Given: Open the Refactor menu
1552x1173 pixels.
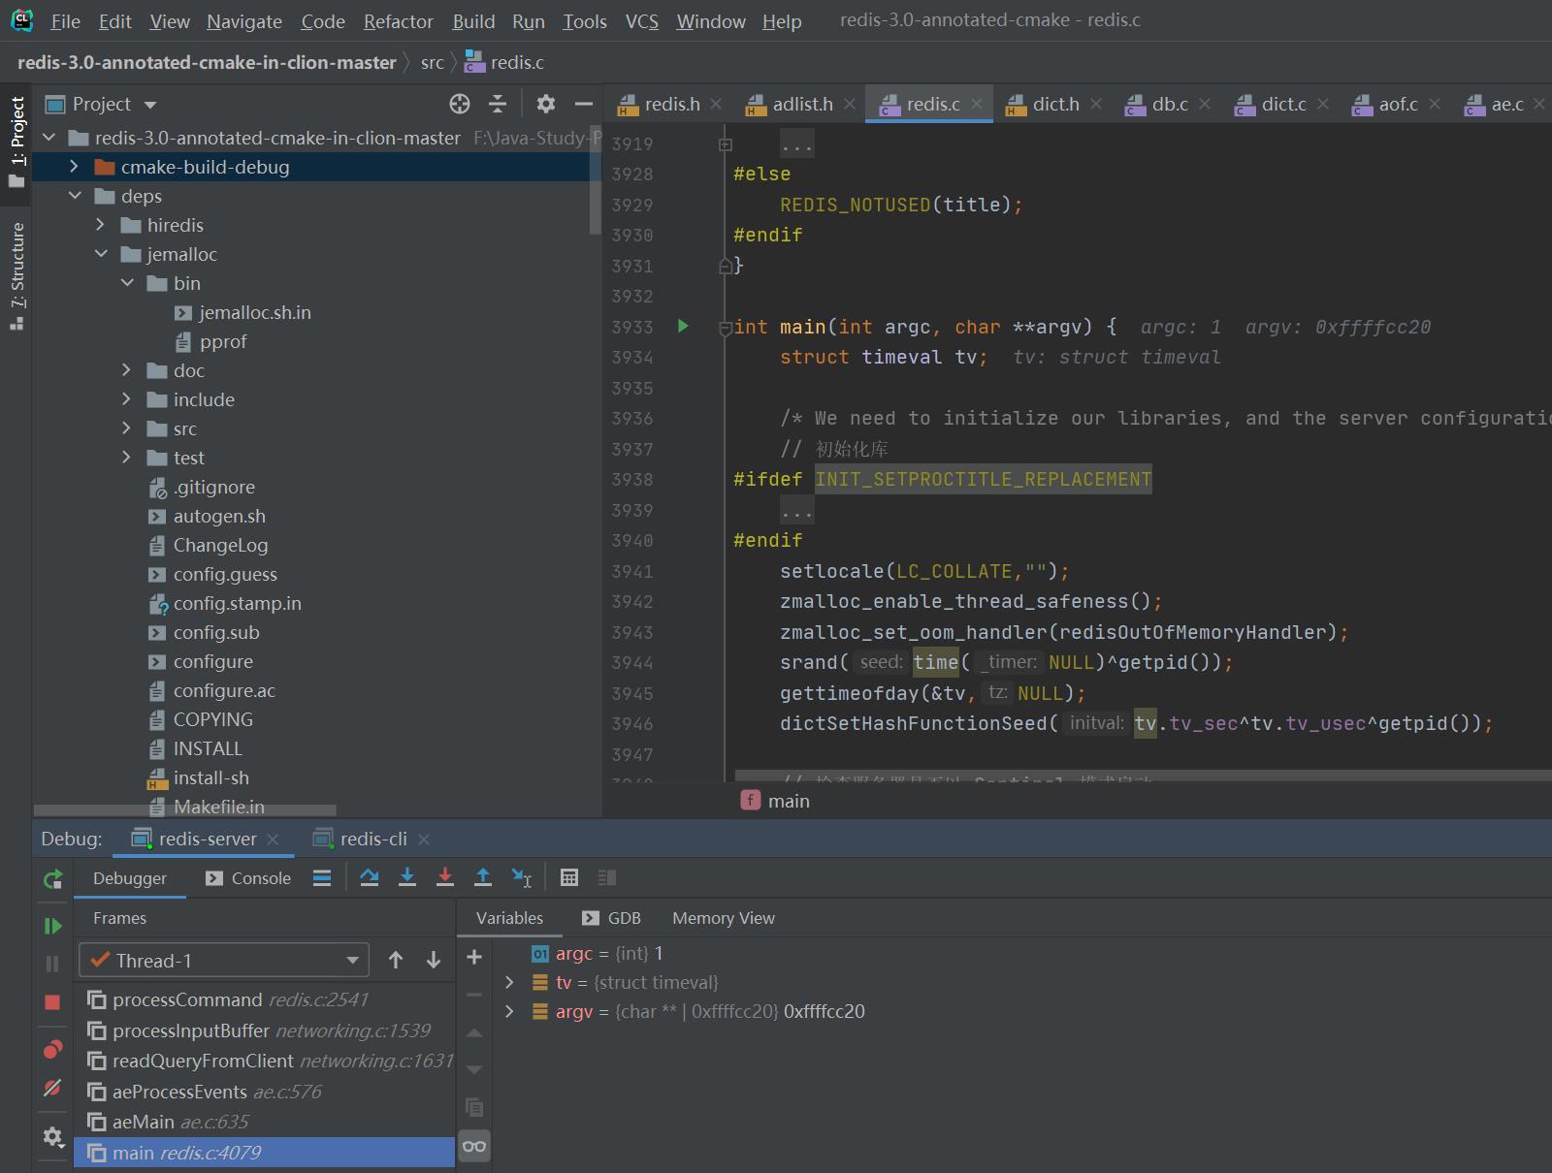Looking at the screenshot, I should tap(398, 21).
